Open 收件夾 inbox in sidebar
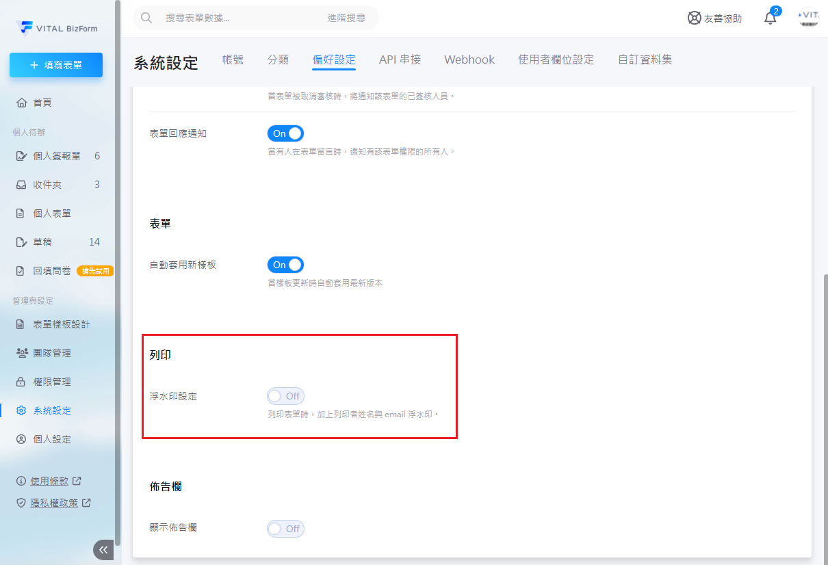 [47, 185]
